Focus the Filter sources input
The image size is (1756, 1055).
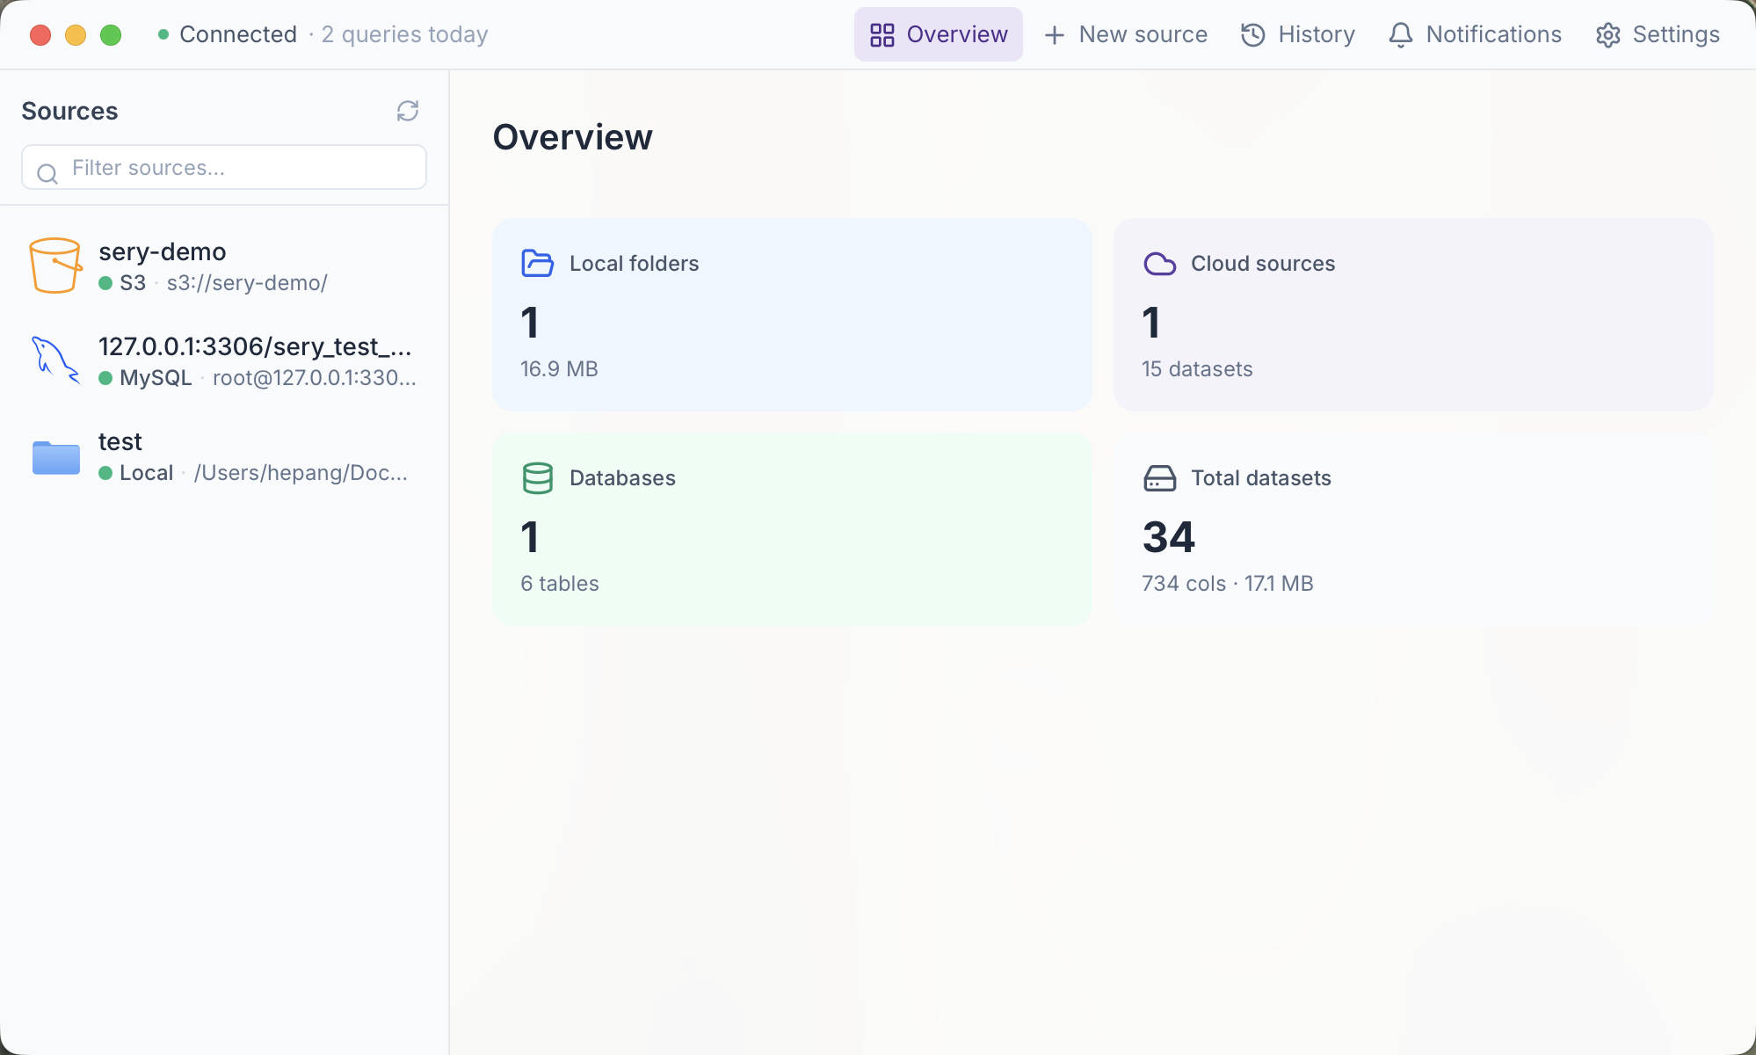[x=224, y=167]
